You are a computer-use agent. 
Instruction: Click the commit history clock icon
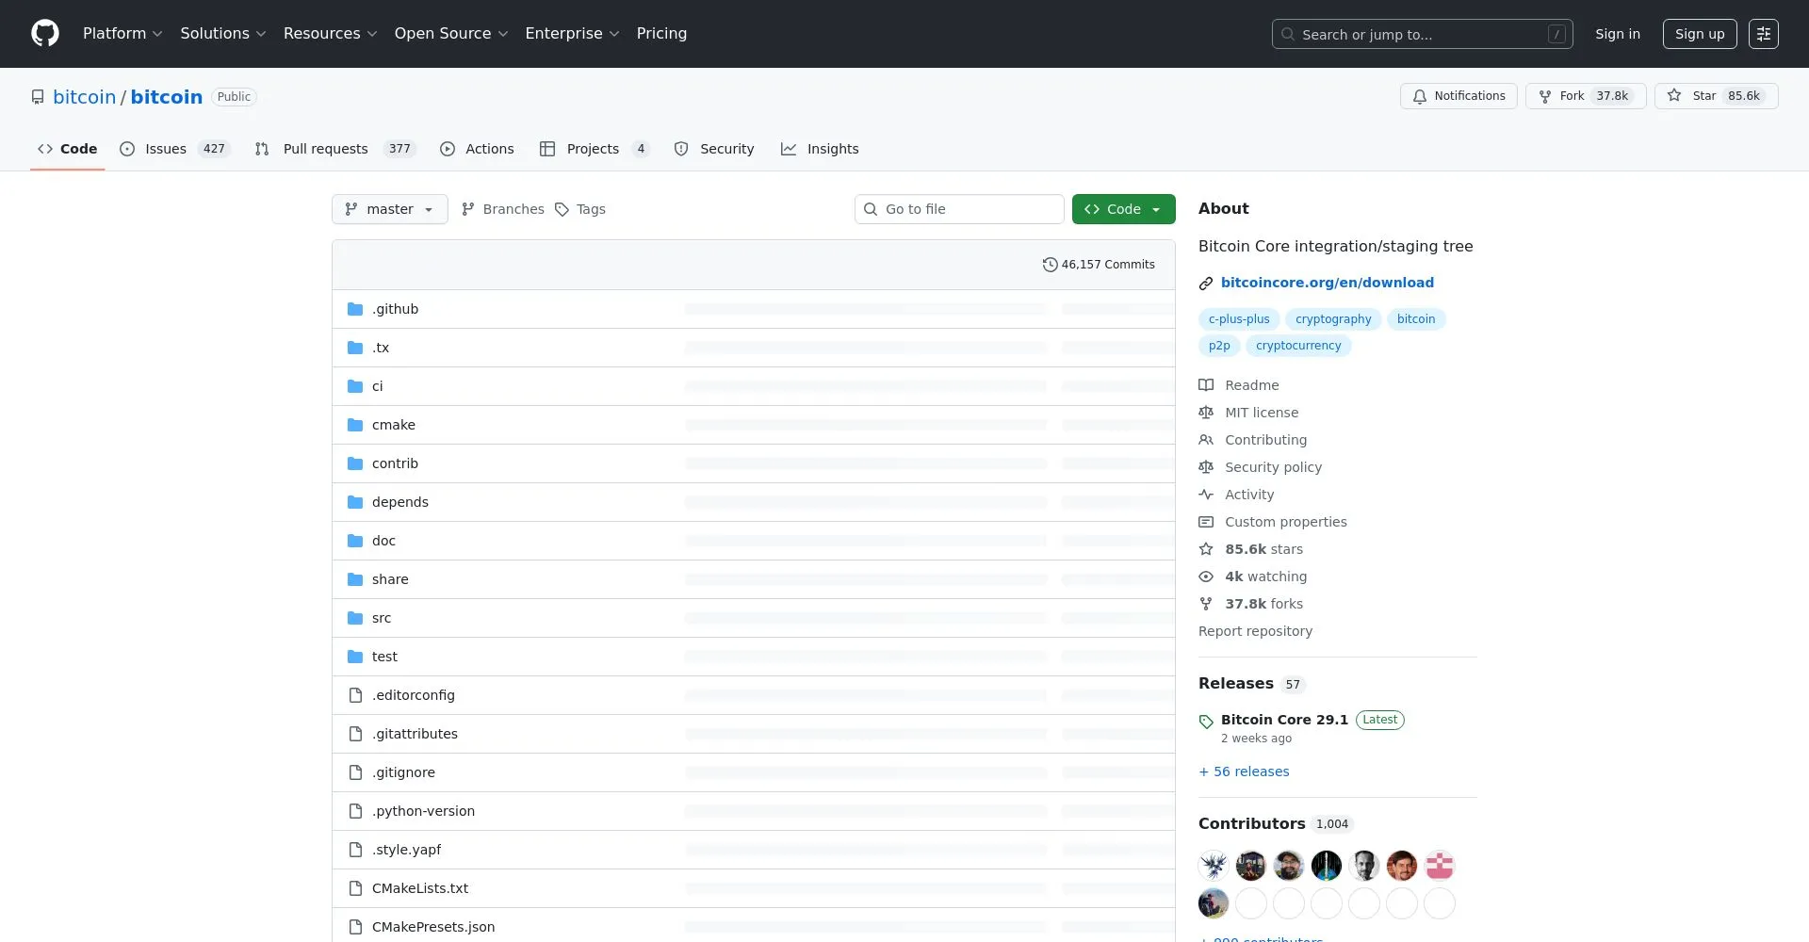pyautogui.click(x=1050, y=265)
